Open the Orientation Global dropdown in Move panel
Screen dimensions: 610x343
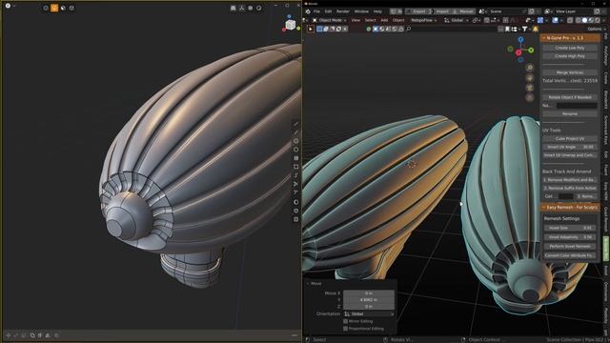point(369,313)
